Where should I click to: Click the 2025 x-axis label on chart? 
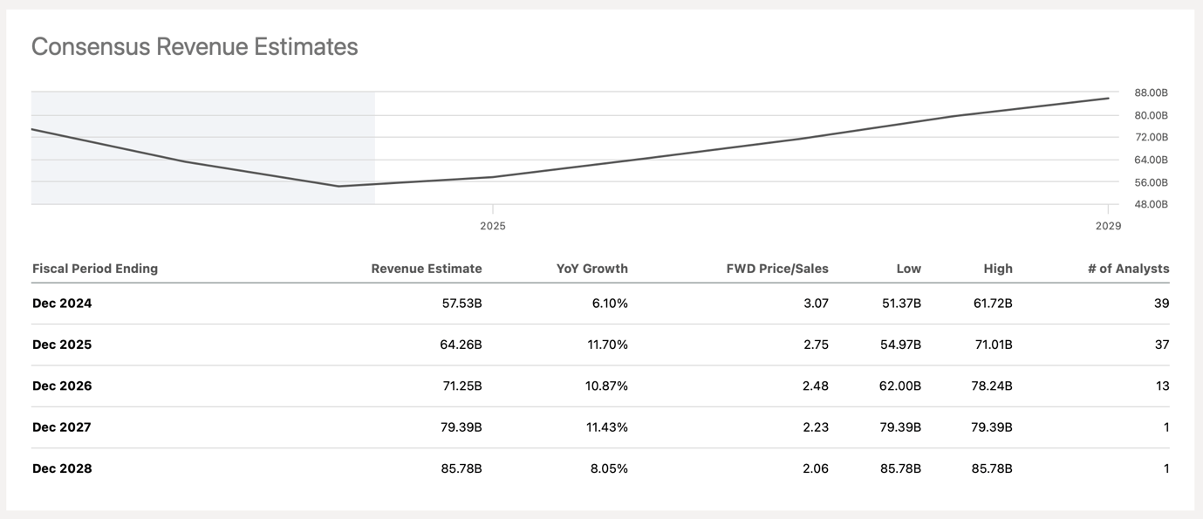493,226
